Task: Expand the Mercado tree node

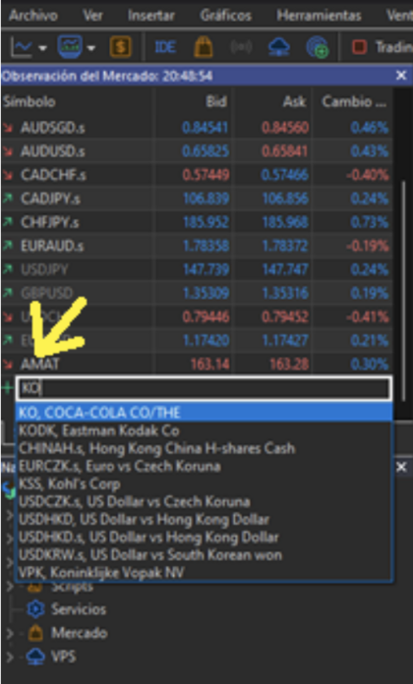Action: [x=10, y=633]
